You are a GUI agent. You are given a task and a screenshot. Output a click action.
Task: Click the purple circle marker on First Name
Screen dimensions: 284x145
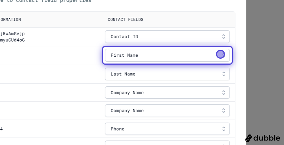[220, 54]
